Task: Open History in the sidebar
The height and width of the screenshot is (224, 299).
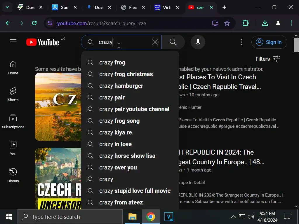Action: click(13, 176)
